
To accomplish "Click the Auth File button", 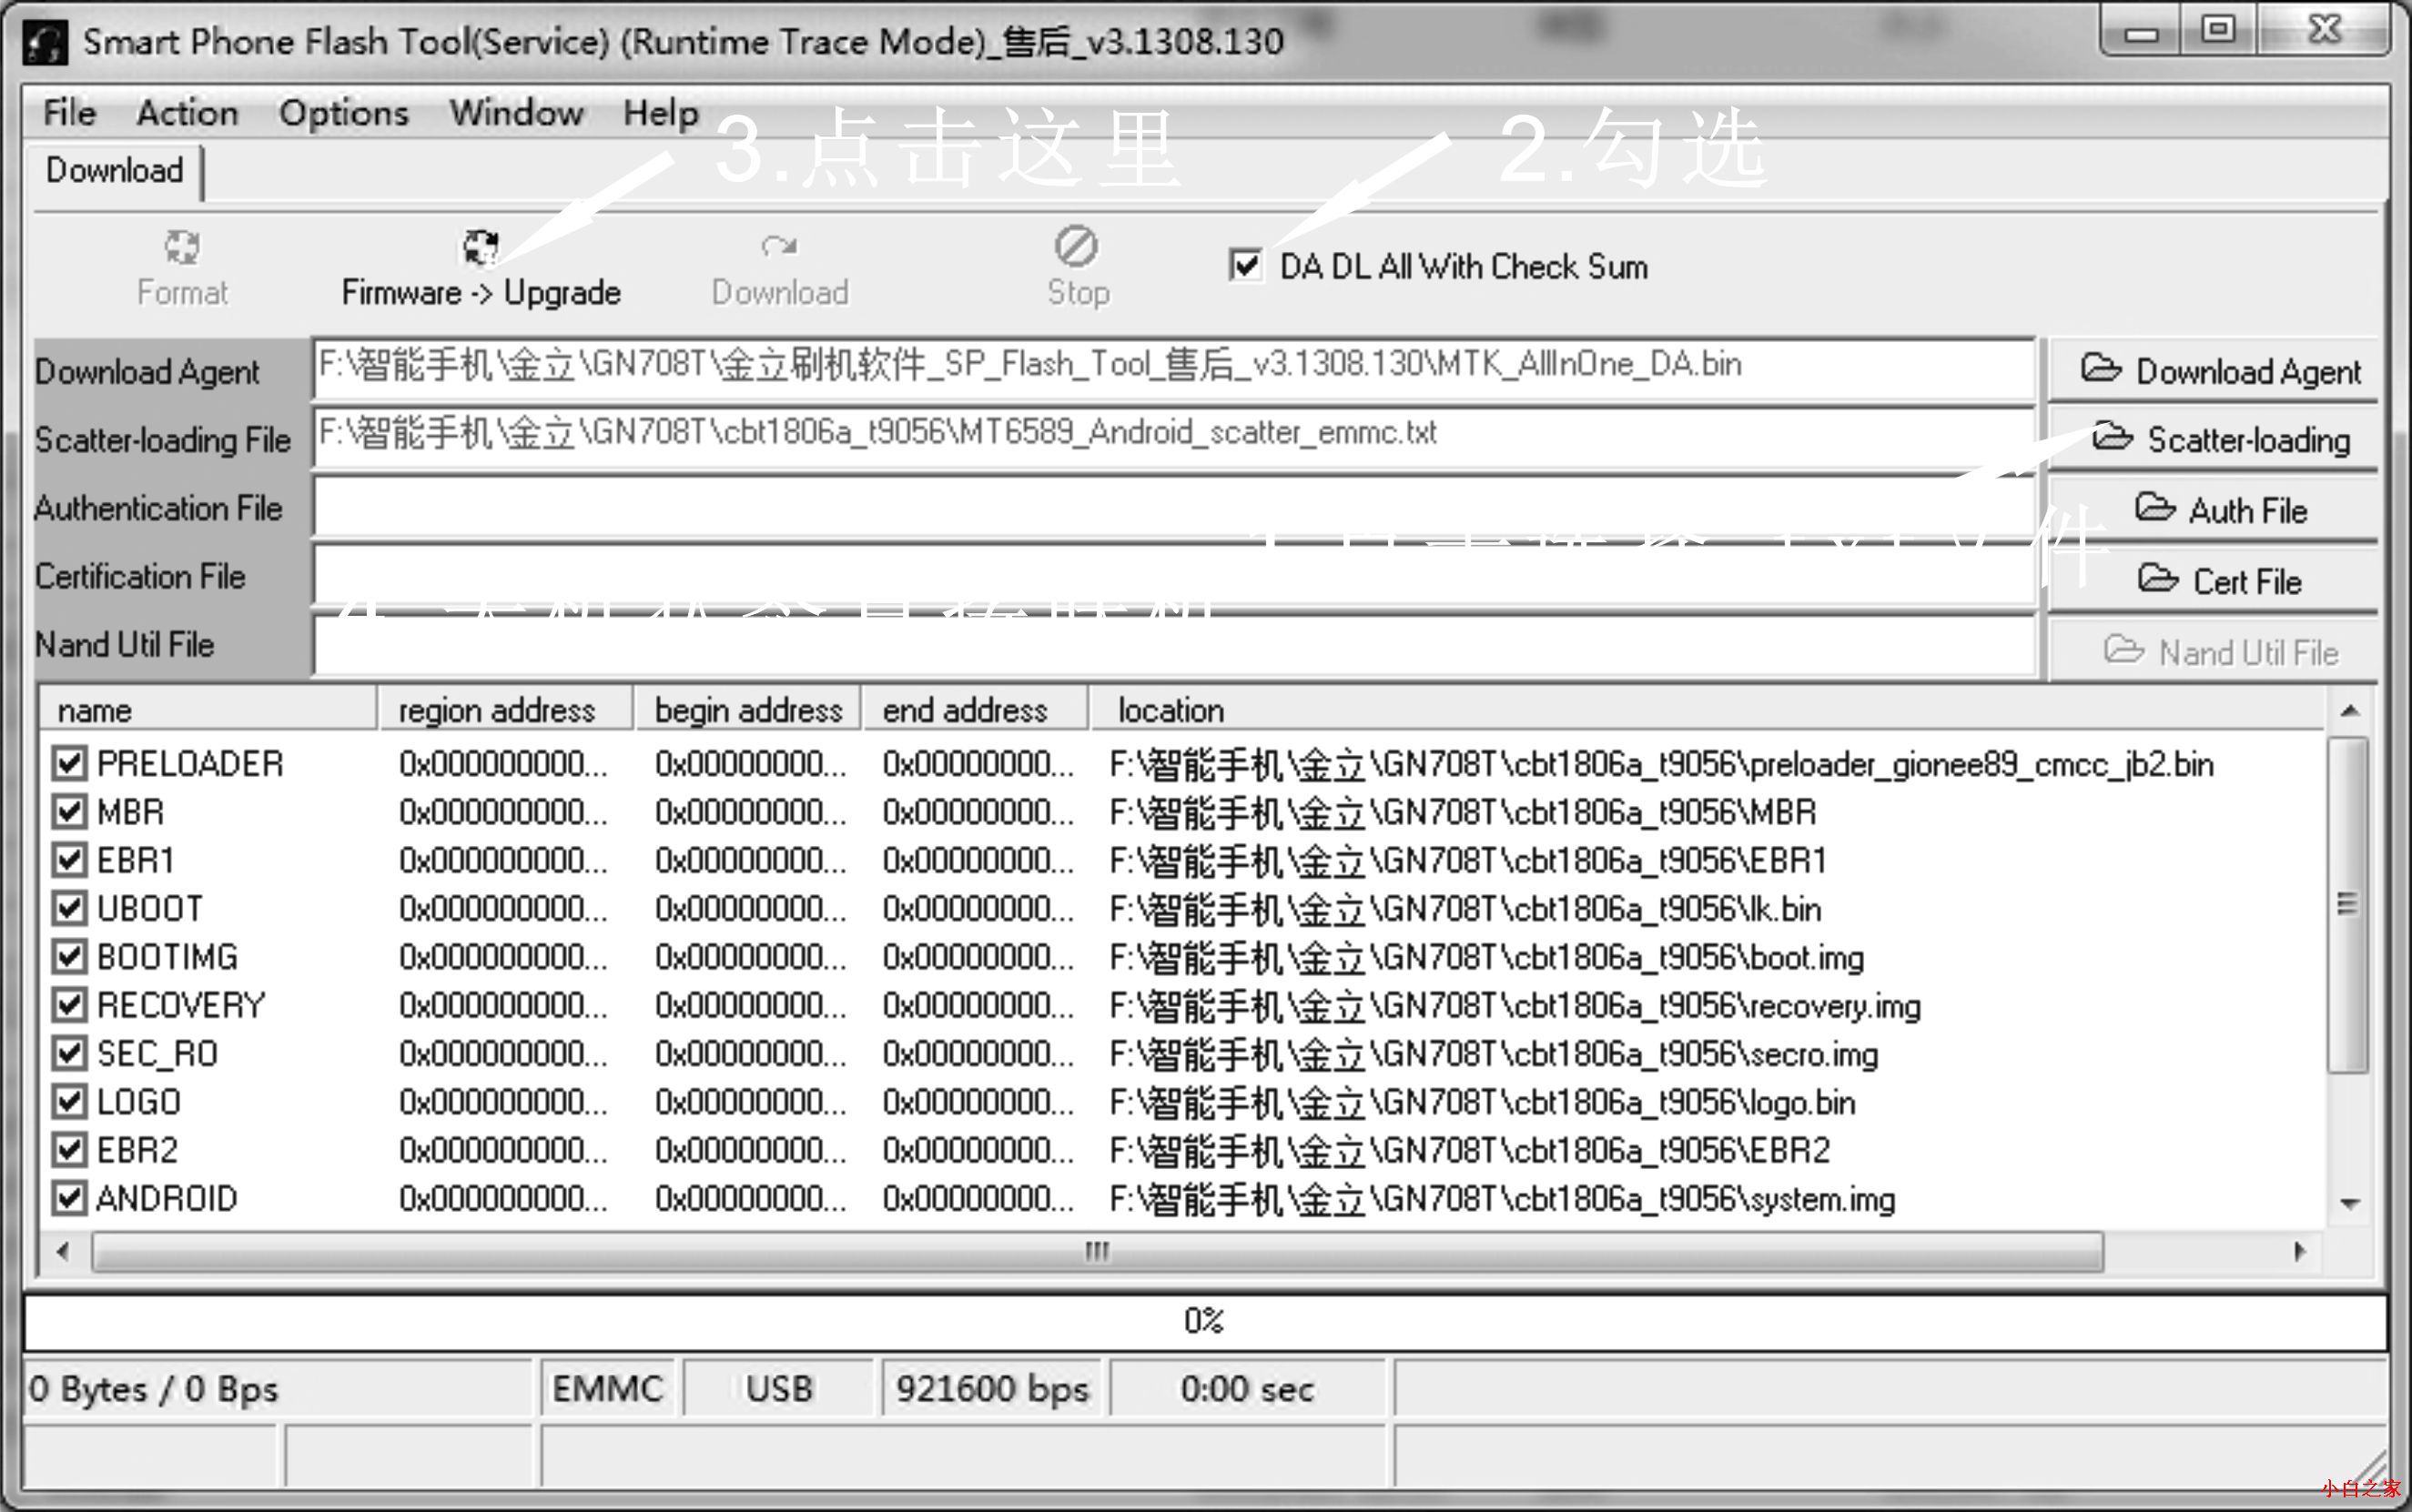I will (x=2214, y=510).
